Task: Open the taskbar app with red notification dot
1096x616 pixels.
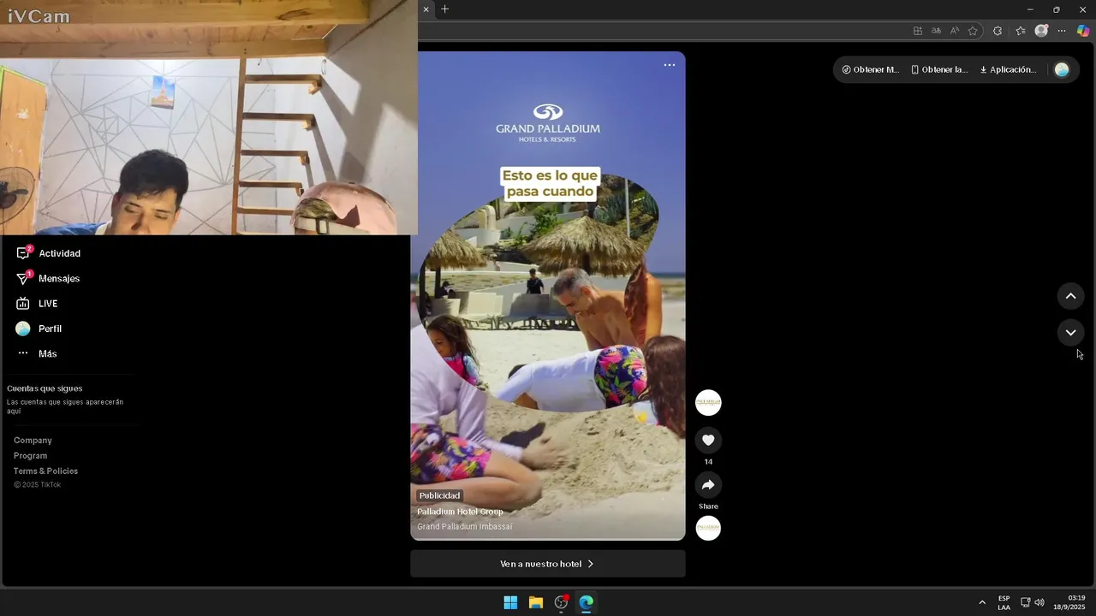Action: point(562,602)
